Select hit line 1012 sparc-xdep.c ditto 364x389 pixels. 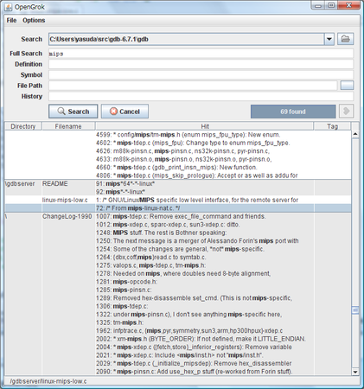click(x=168, y=225)
